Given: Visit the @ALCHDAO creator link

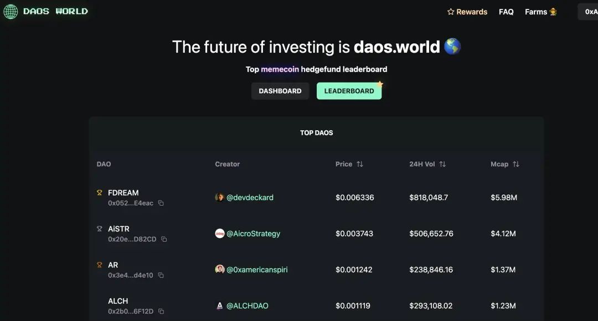Looking at the screenshot, I should click(247, 305).
